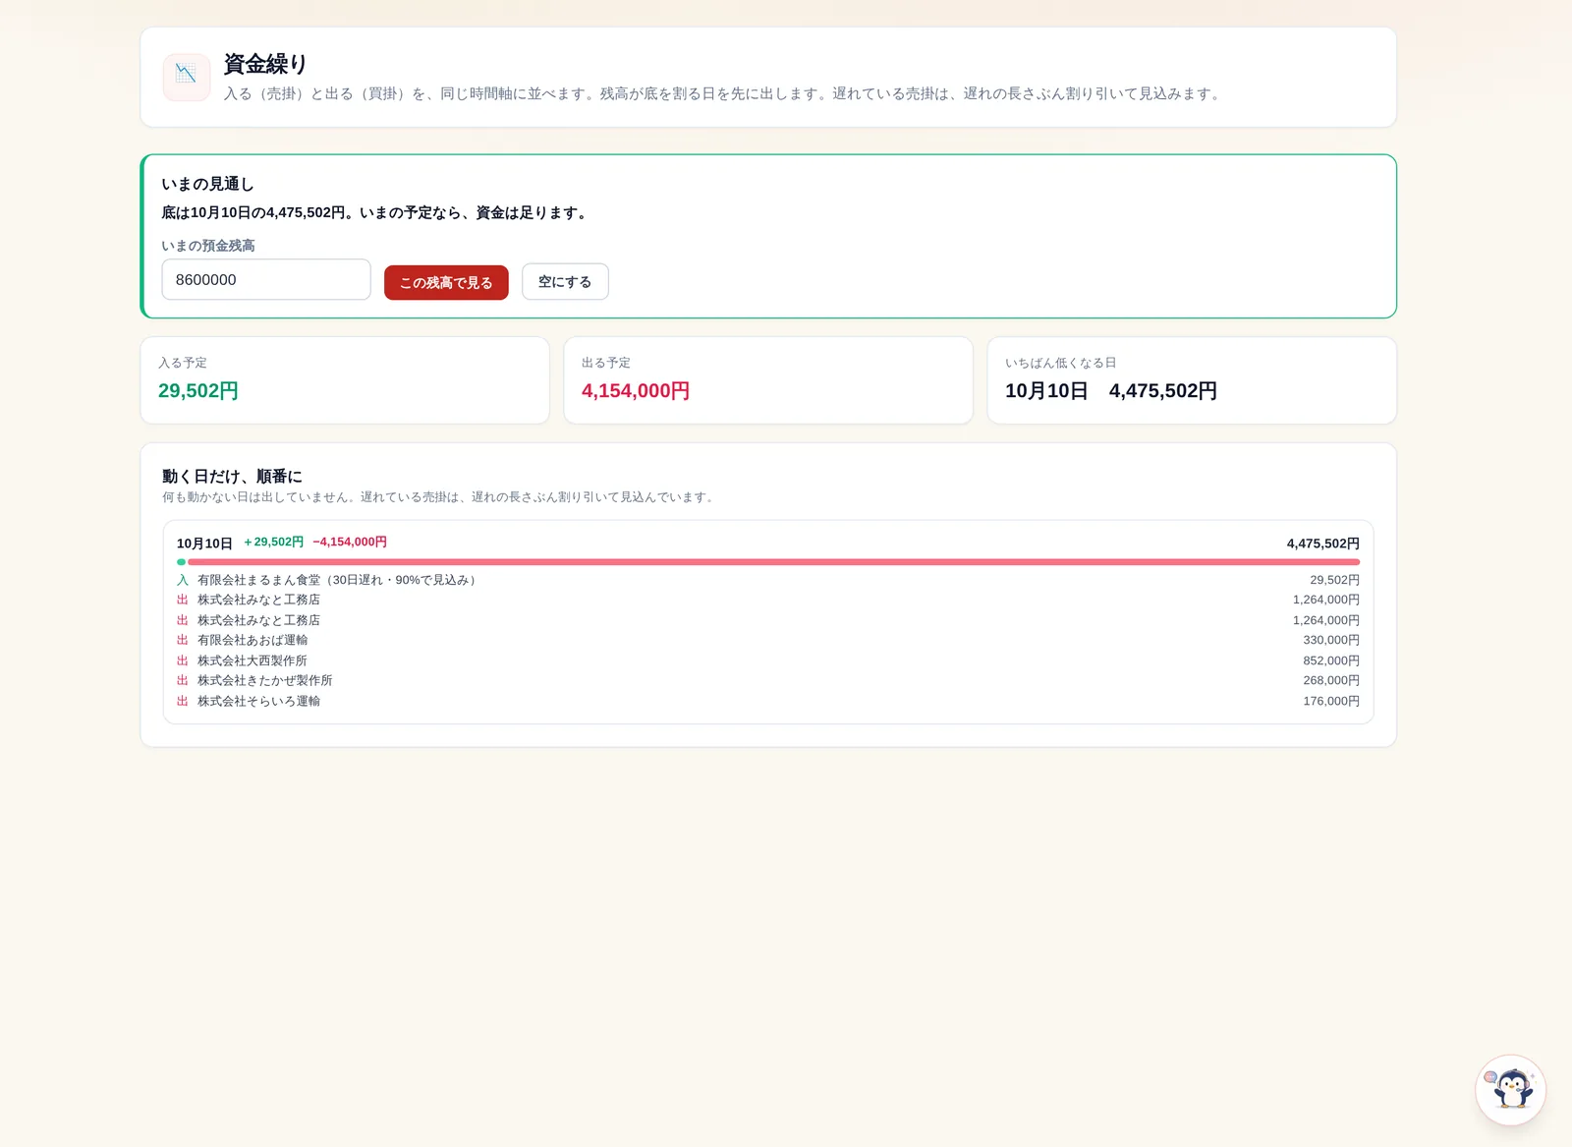Click the 株式会社そらいろ運輸 row
This screenshot has height=1147, width=1572.
[x=768, y=701]
